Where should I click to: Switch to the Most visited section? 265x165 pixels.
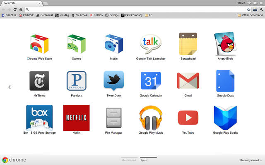coord(129,160)
